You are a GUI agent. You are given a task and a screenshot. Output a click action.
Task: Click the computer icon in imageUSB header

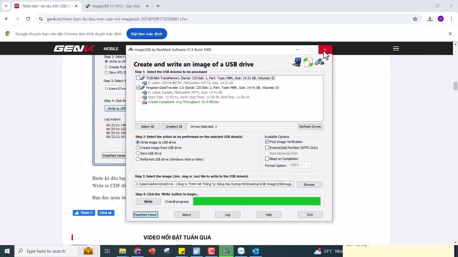tap(297, 62)
